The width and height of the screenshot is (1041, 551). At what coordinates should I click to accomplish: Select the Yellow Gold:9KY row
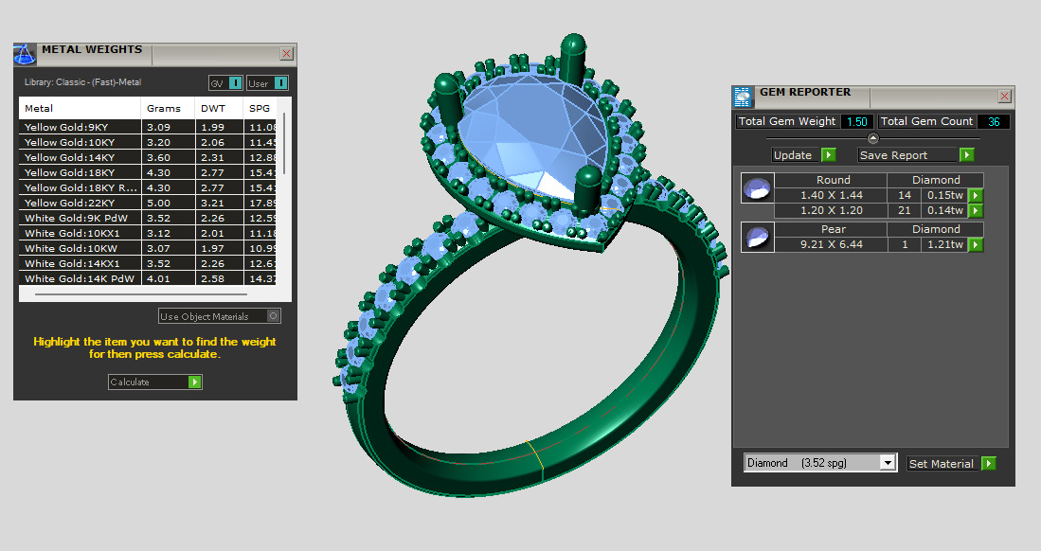click(x=148, y=127)
